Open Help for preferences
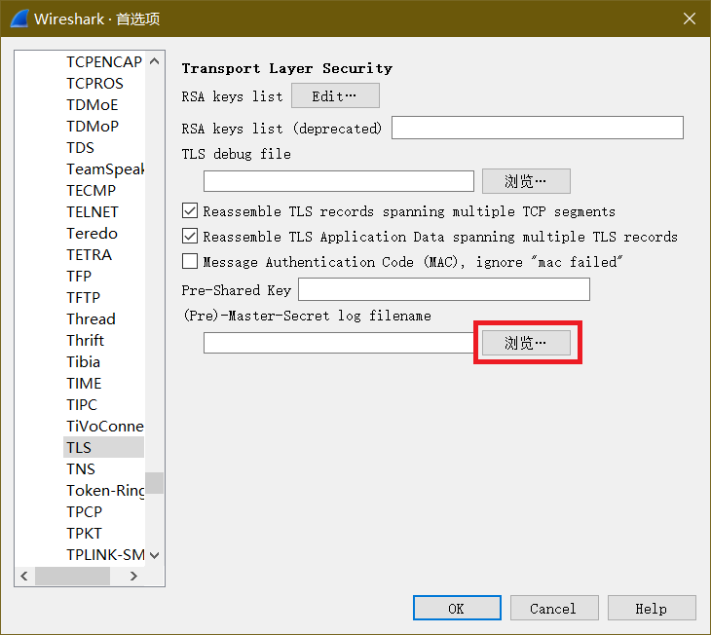The image size is (711, 635). point(651,608)
